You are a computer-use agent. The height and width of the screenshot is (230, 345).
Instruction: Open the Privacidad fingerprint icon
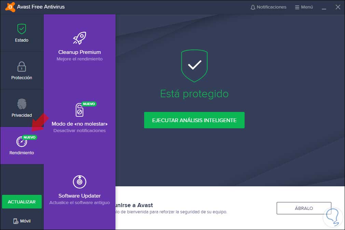pos(22,104)
